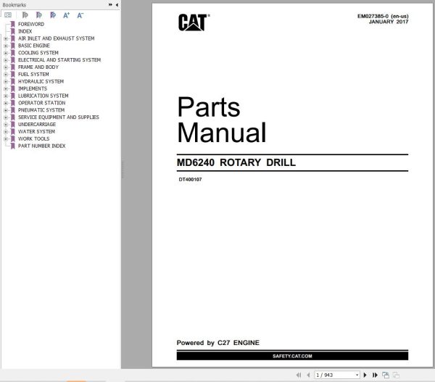Decrease bookmark text size with A- icon

pos(80,15)
